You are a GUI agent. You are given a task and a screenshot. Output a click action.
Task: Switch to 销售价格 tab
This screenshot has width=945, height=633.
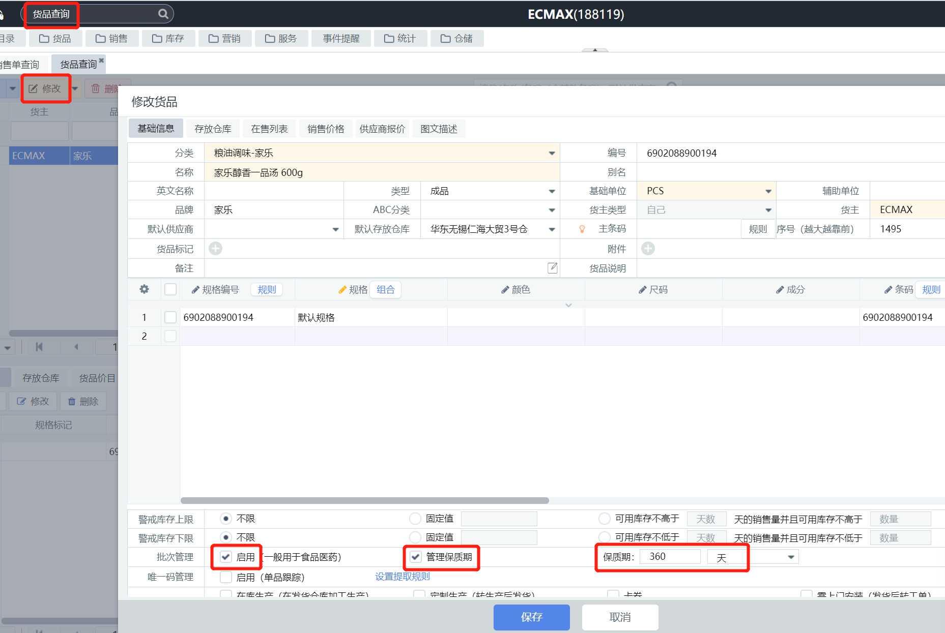[x=326, y=129]
